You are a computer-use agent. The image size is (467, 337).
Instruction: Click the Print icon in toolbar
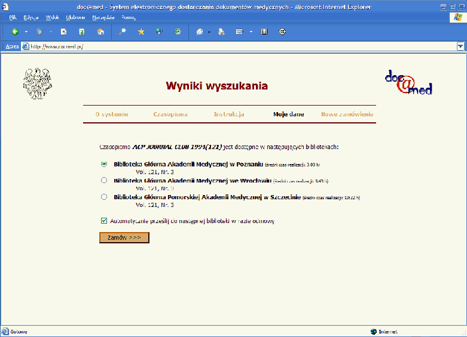click(221, 32)
